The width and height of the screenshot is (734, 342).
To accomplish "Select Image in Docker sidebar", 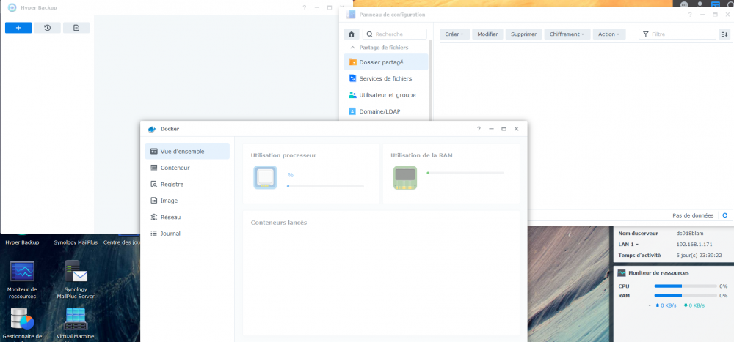I will pos(187,201).
